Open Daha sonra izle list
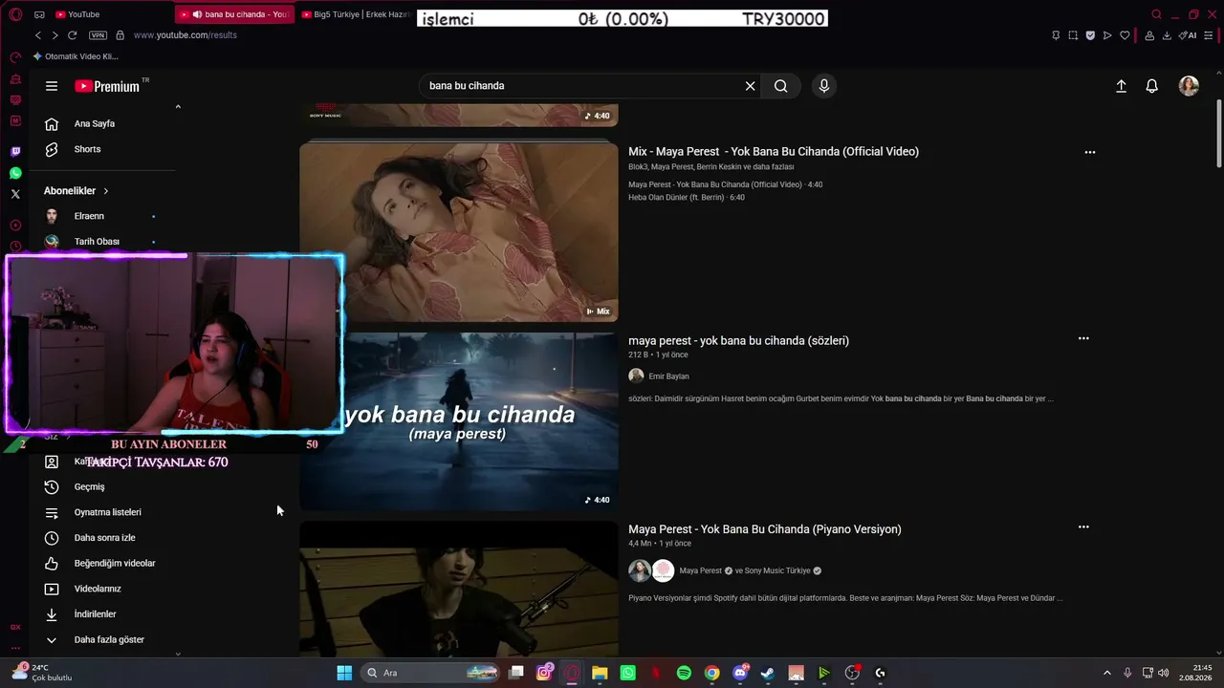The height and width of the screenshot is (688, 1224). click(103, 538)
